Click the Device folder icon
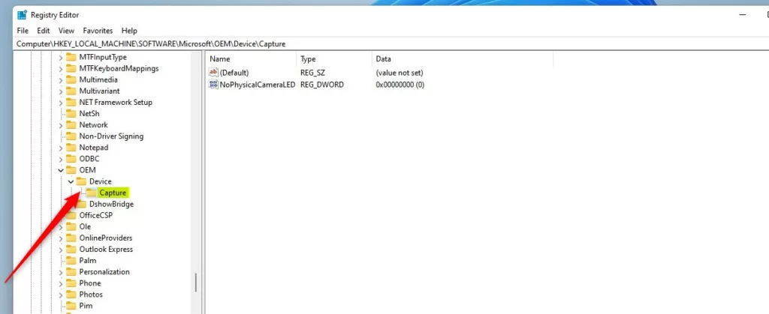Image resolution: width=769 pixels, height=314 pixels. (81, 181)
